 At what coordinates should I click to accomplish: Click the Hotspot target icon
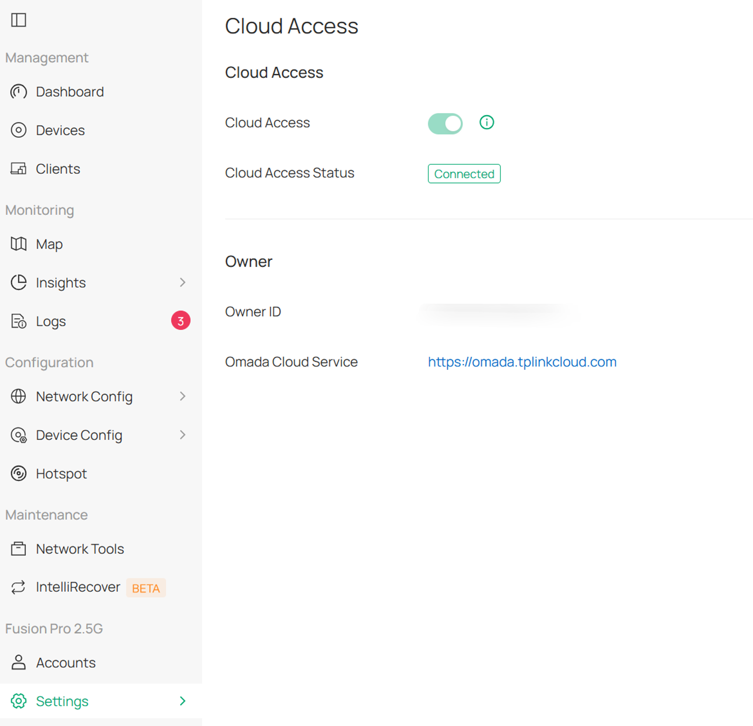tap(19, 473)
